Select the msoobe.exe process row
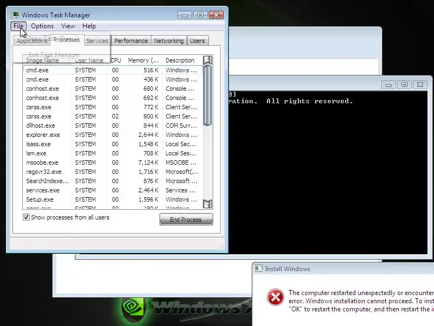Image resolution: width=434 pixels, height=326 pixels. point(113,162)
